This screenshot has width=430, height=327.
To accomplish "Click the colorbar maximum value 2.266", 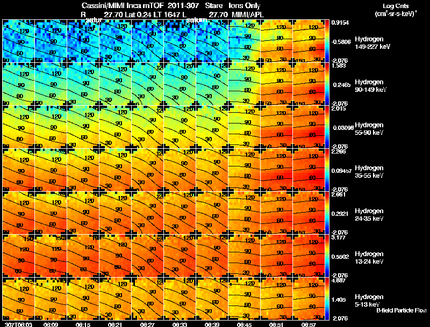I will [x=339, y=152].
